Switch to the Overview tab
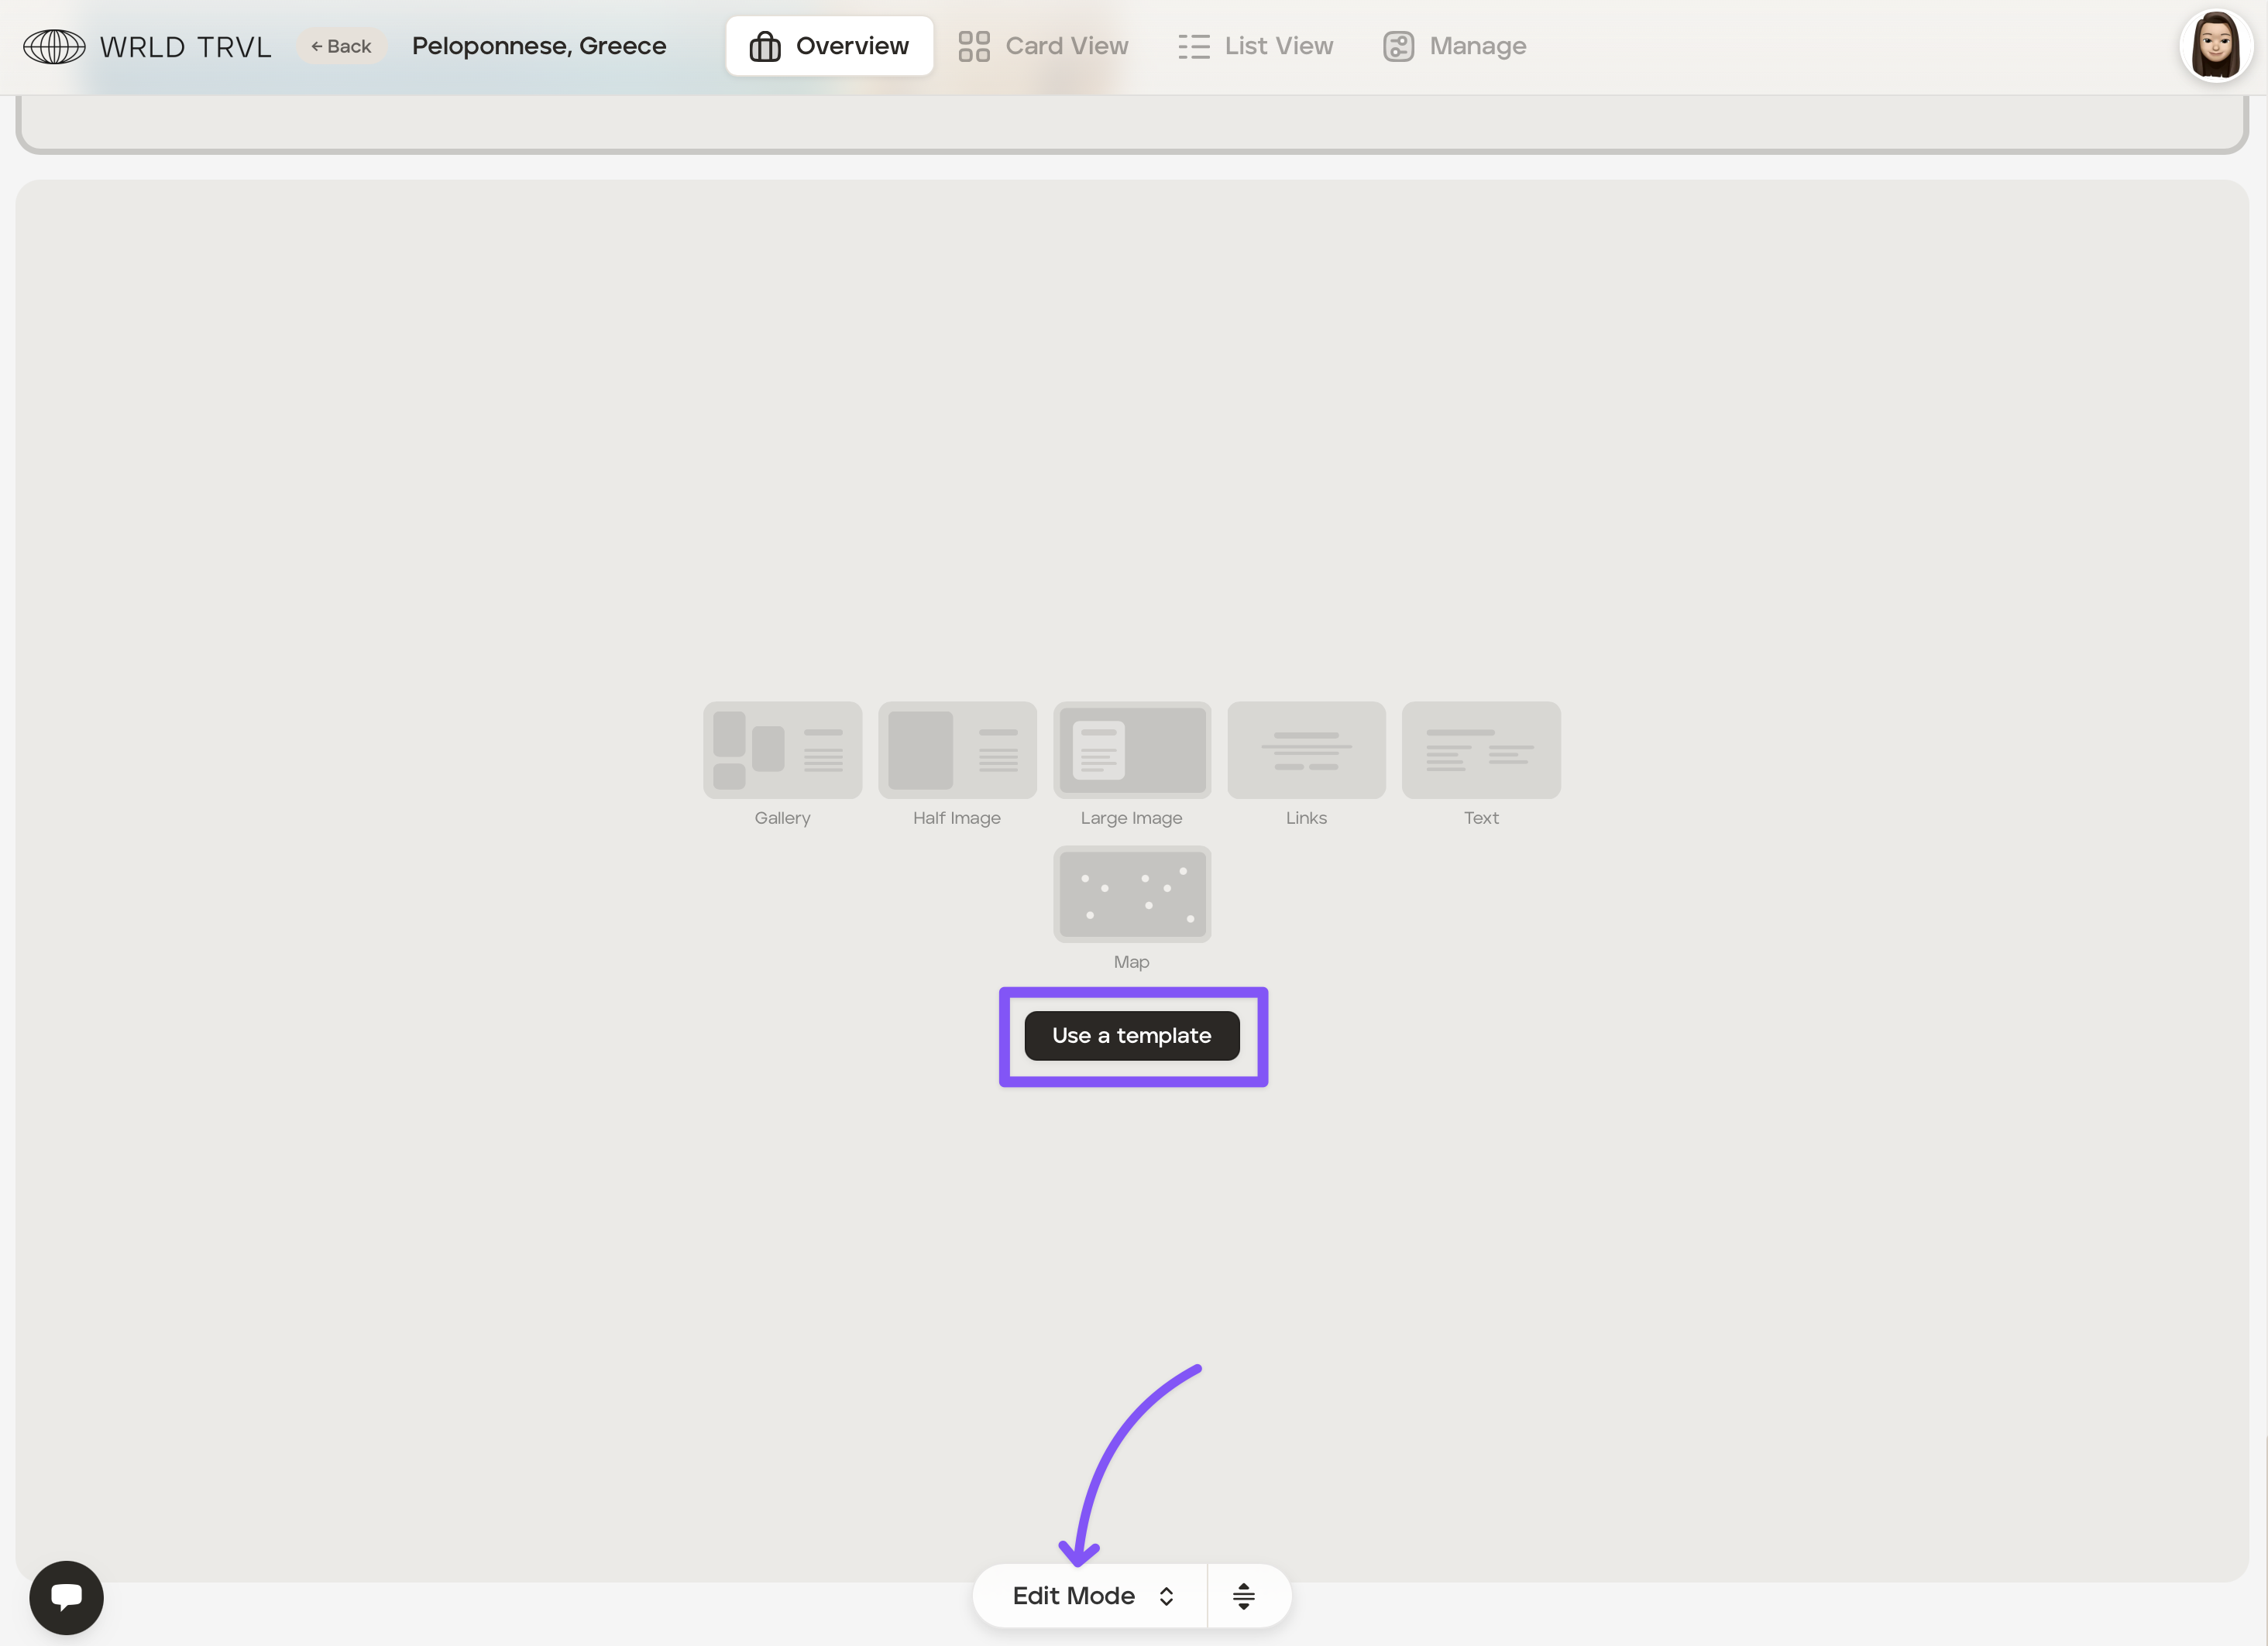 tap(829, 46)
